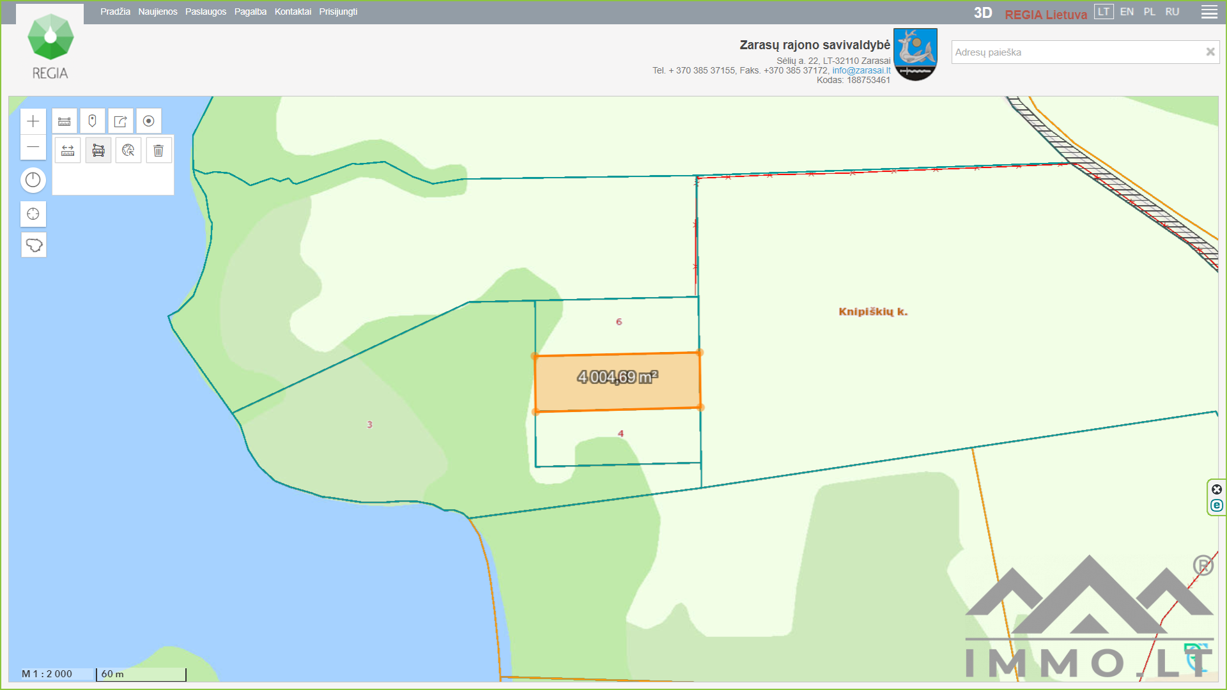Click the side panel close icon

pos(1217,489)
